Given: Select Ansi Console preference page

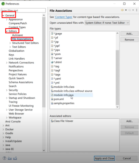Looking at the screenshot, I should click(x=13, y=121).
